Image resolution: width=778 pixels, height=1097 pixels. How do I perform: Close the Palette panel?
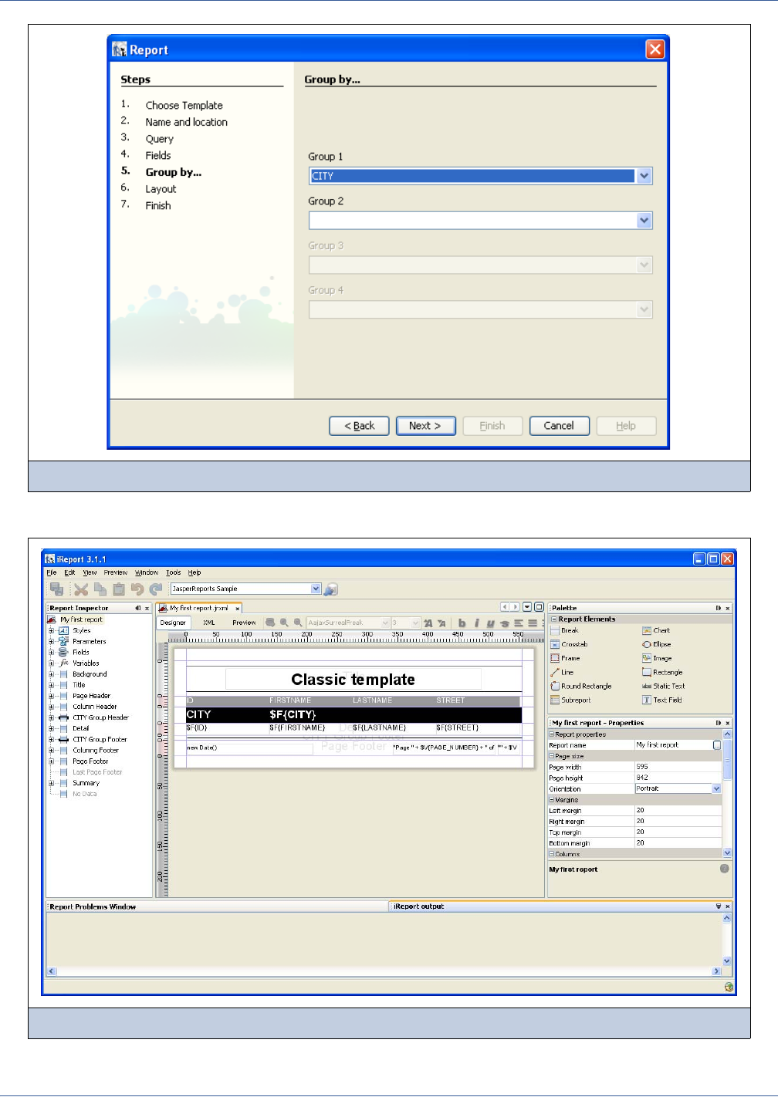tap(728, 608)
